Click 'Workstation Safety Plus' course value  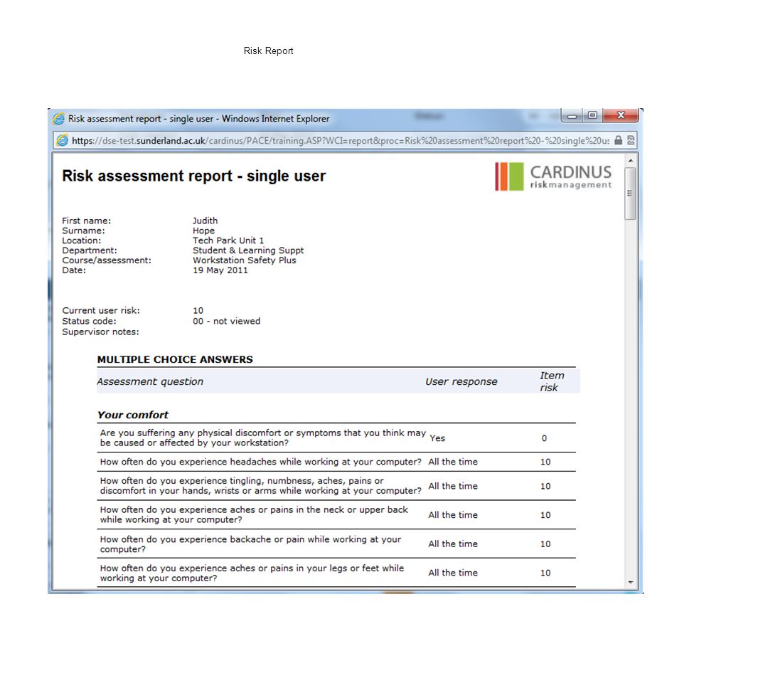244,260
